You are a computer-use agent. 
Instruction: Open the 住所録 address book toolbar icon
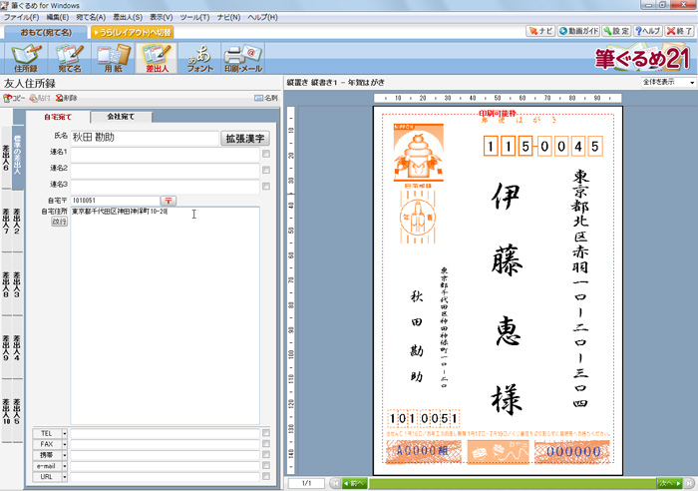26,58
